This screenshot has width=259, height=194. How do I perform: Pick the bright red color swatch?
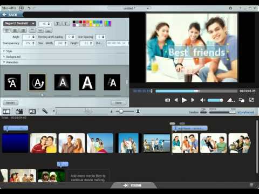click(84, 22)
